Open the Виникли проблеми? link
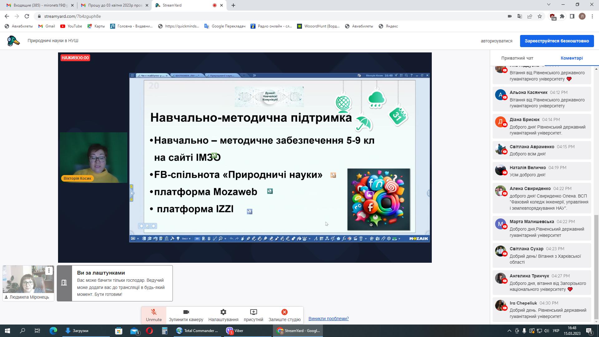The image size is (599, 337). coord(328,319)
